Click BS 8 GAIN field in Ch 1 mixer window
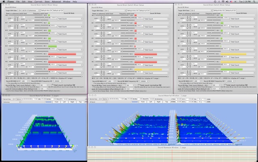258x162 pixels. [x=97, y=20]
